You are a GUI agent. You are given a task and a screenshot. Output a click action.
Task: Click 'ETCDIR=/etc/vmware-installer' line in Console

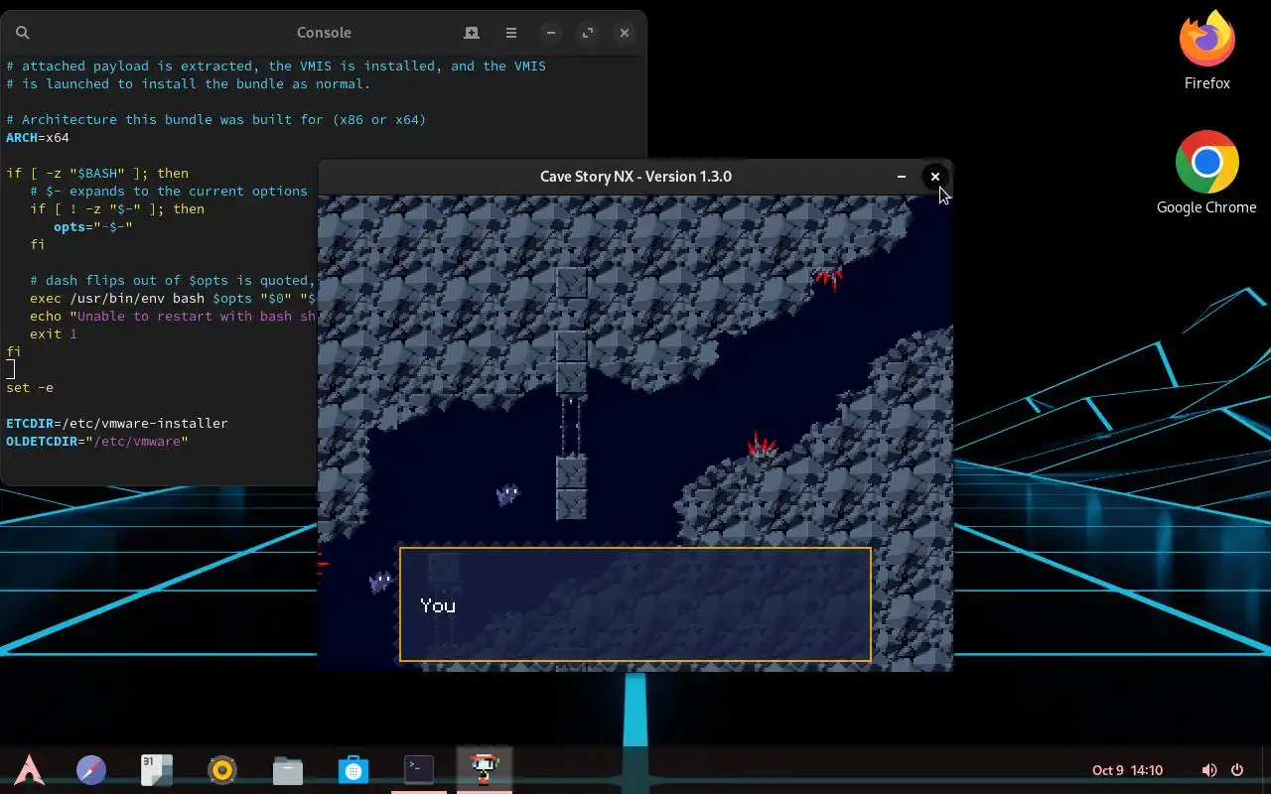click(117, 424)
